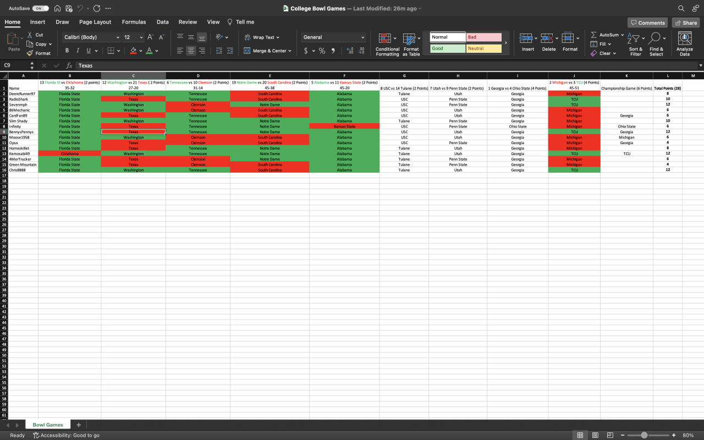This screenshot has width=704, height=440.
Task: Switch to the Draw ribbon tab
Action: pyautogui.click(x=62, y=22)
